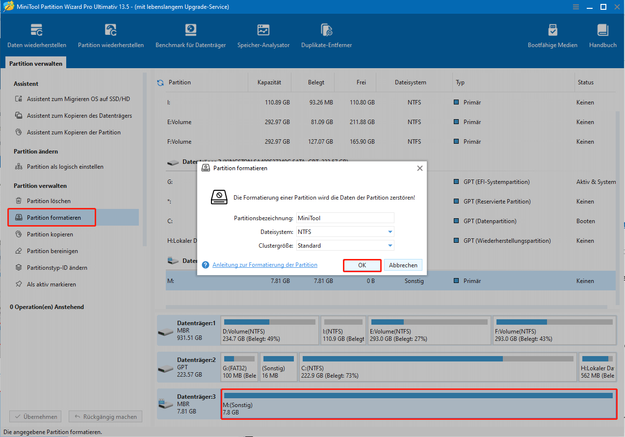This screenshot has height=437, width=625.
Task: Open the Handbuch help icon
Action: tap(602, 34)
